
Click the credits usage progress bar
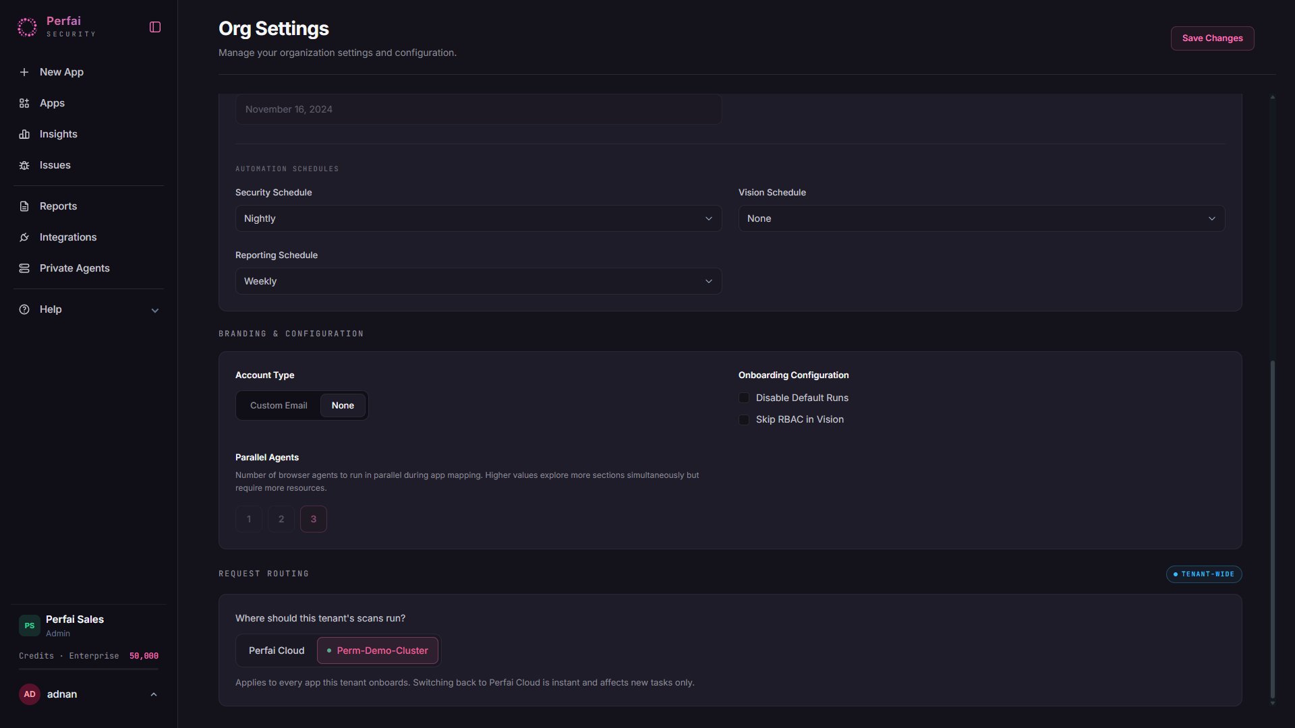click(x=88, y=669)
